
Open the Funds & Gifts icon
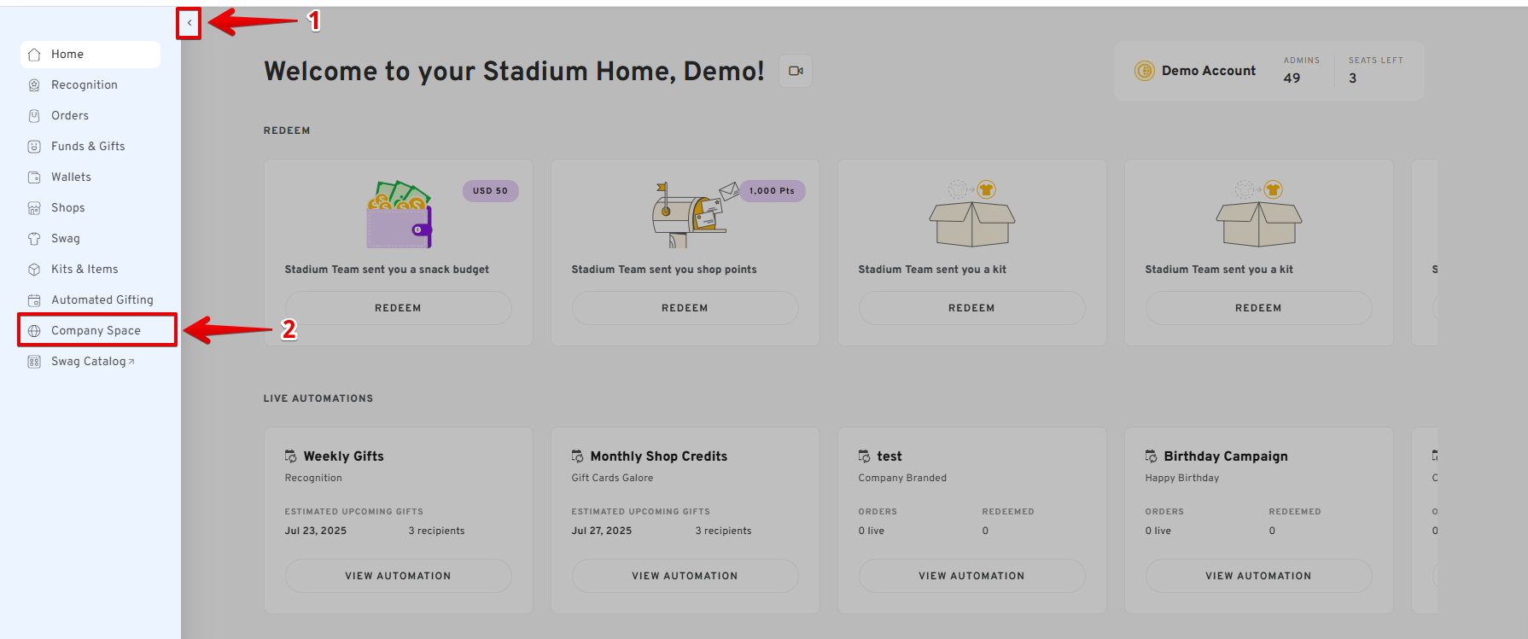[x=34, y=147]
